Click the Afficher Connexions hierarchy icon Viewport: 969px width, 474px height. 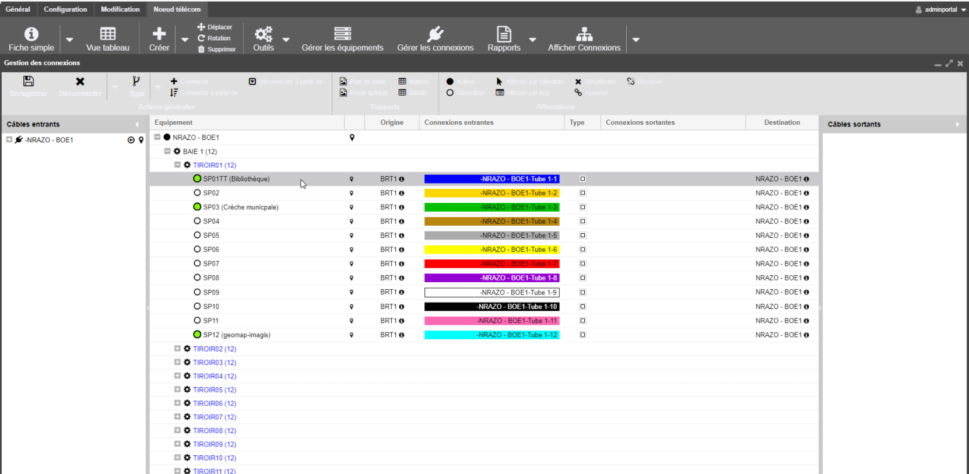[x=584, y=34]
